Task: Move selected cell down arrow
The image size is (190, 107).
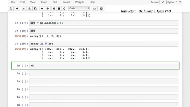Action: coord(47,9)
